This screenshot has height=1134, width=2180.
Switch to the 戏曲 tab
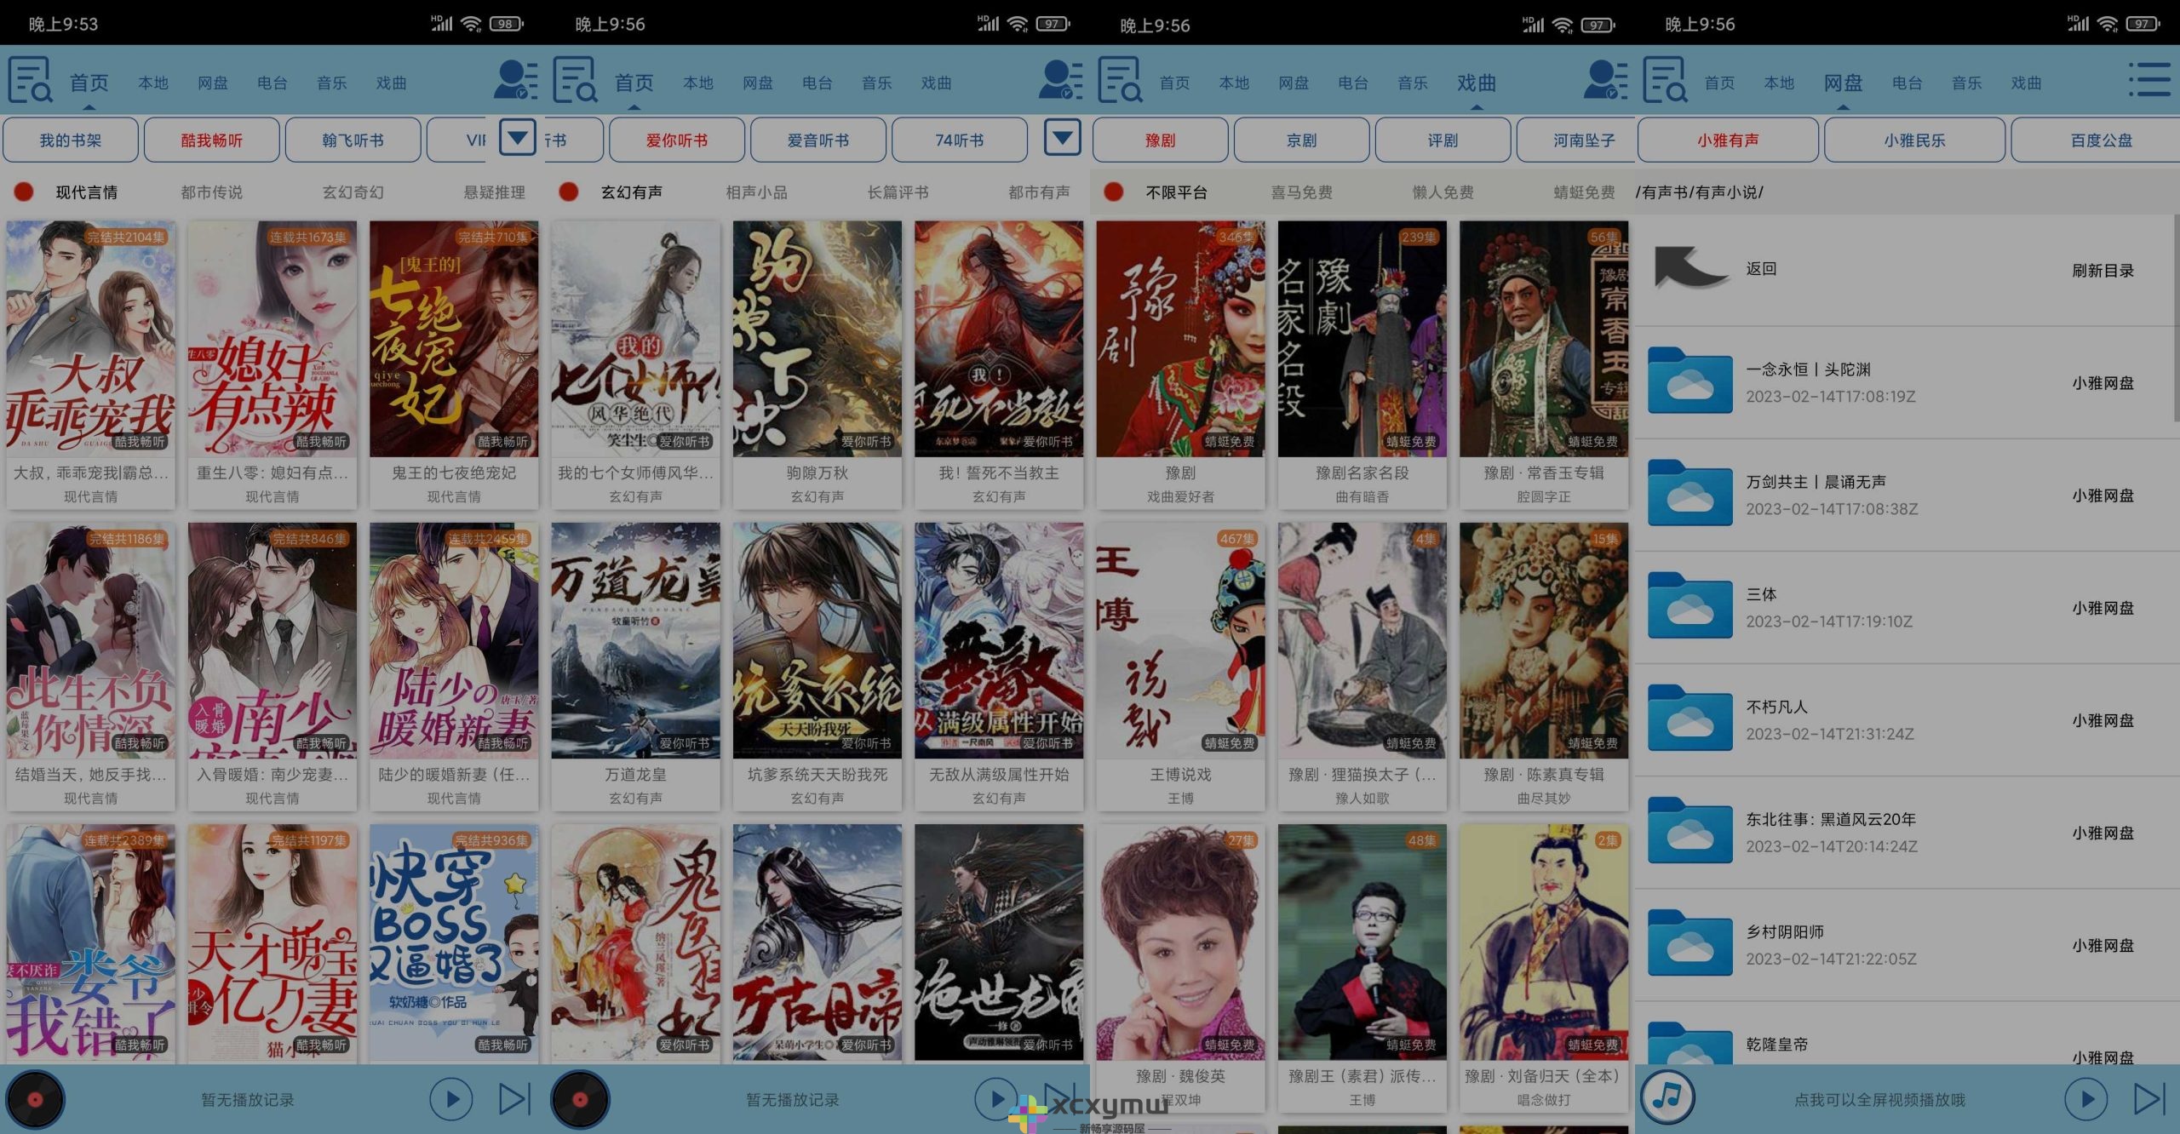(391, 83)
